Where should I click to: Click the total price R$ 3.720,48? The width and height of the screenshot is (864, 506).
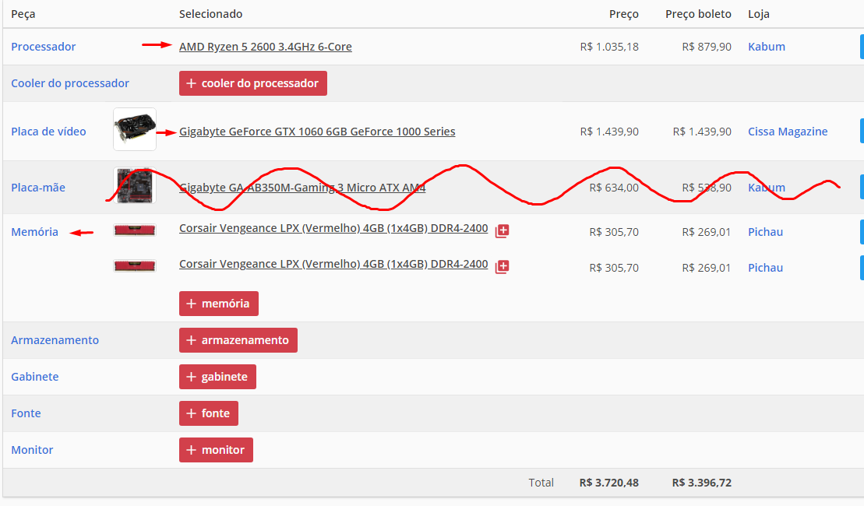tap(609, 483)
